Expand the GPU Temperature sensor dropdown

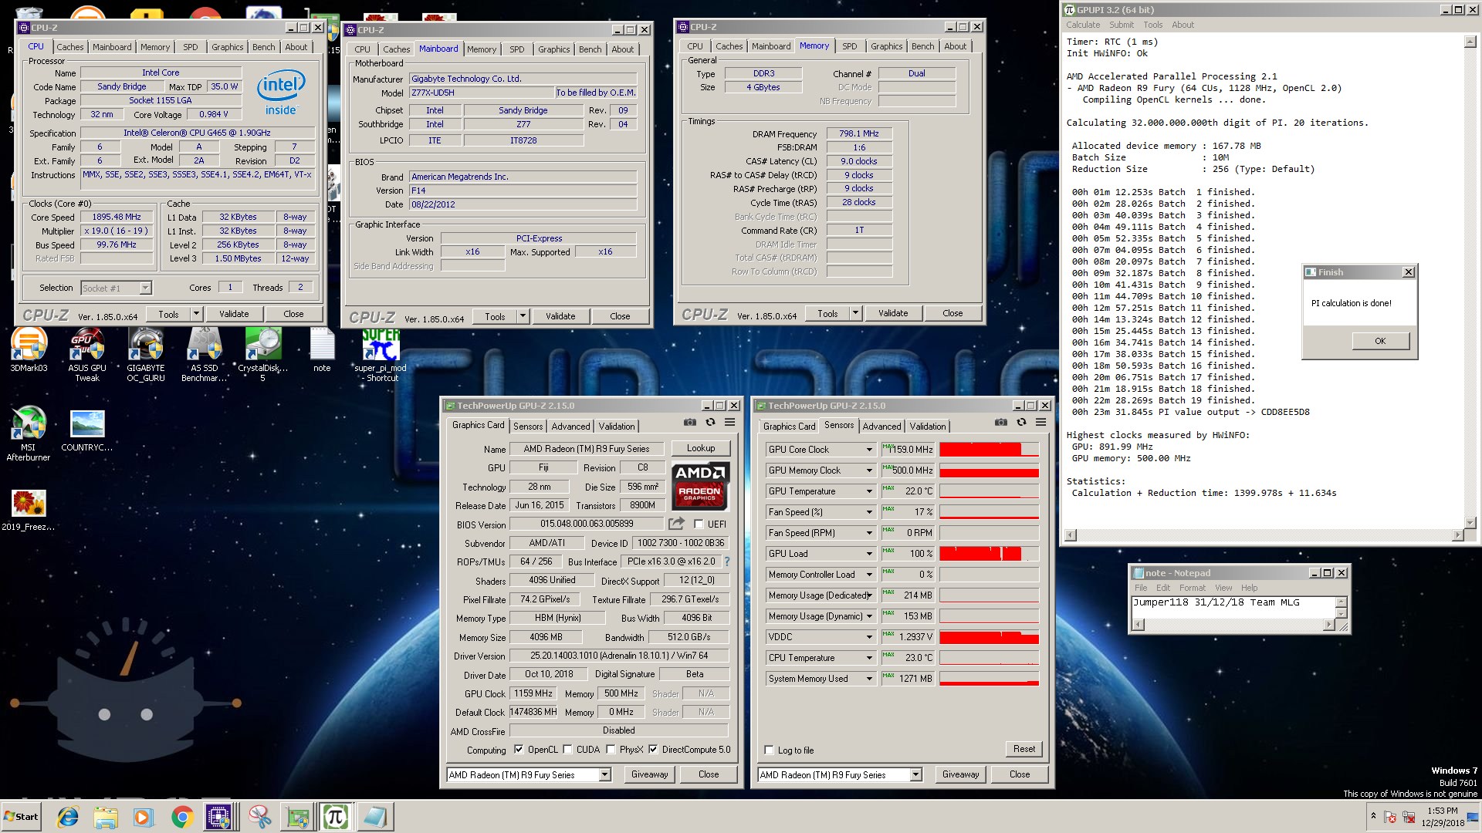pos(869,491)
